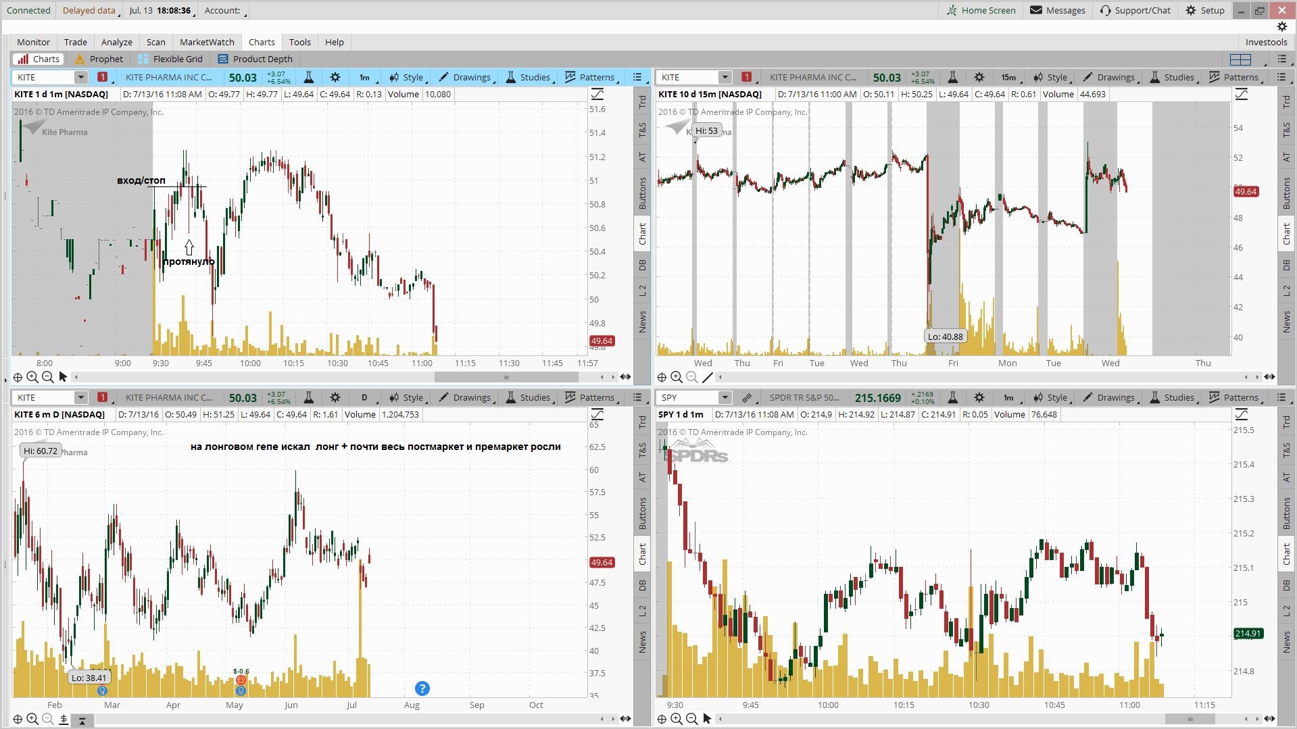This screenshot has height=729, width=1297.
Task: Select pointer cursor tool under SPY chart
Action: [x=707, y=719]
